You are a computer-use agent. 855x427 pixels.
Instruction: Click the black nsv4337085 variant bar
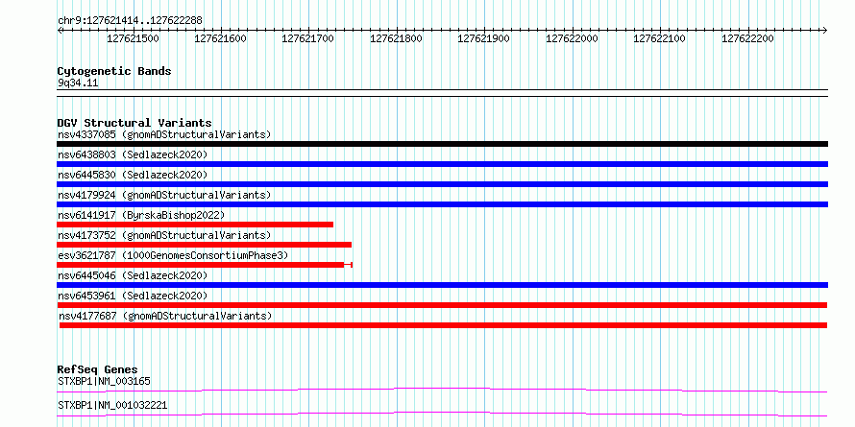pyautogui.click(x=442, y=144)
